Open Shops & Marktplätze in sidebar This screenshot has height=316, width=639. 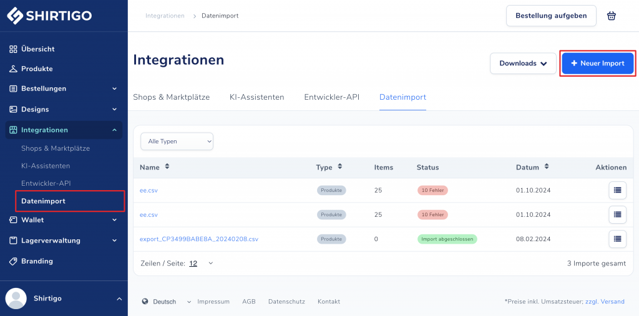[56, 148]
